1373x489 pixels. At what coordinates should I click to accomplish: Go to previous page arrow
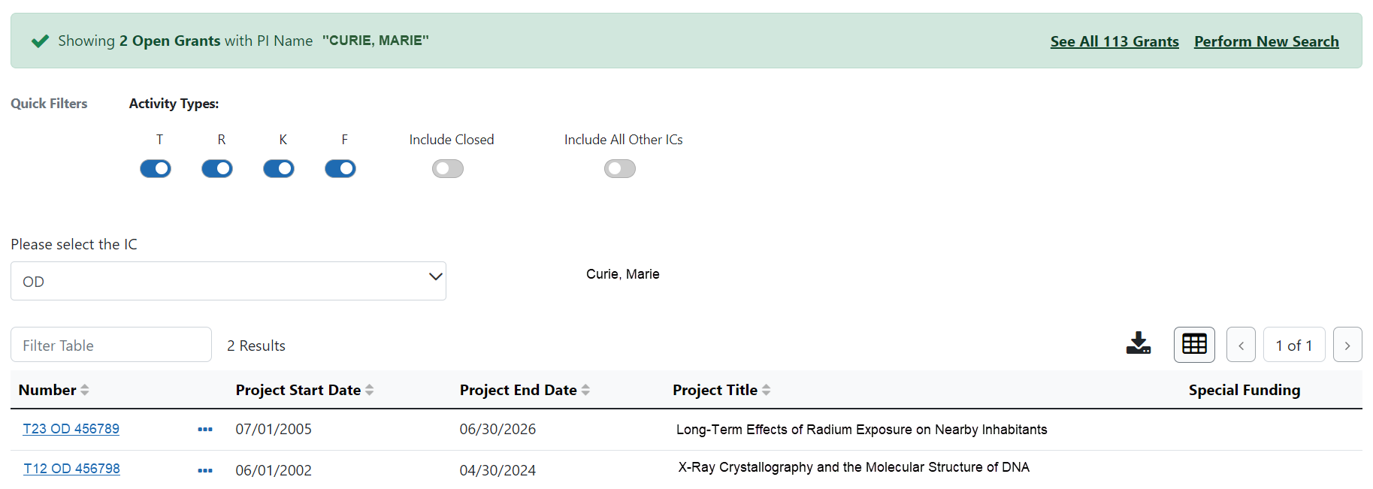point(1241,346)
